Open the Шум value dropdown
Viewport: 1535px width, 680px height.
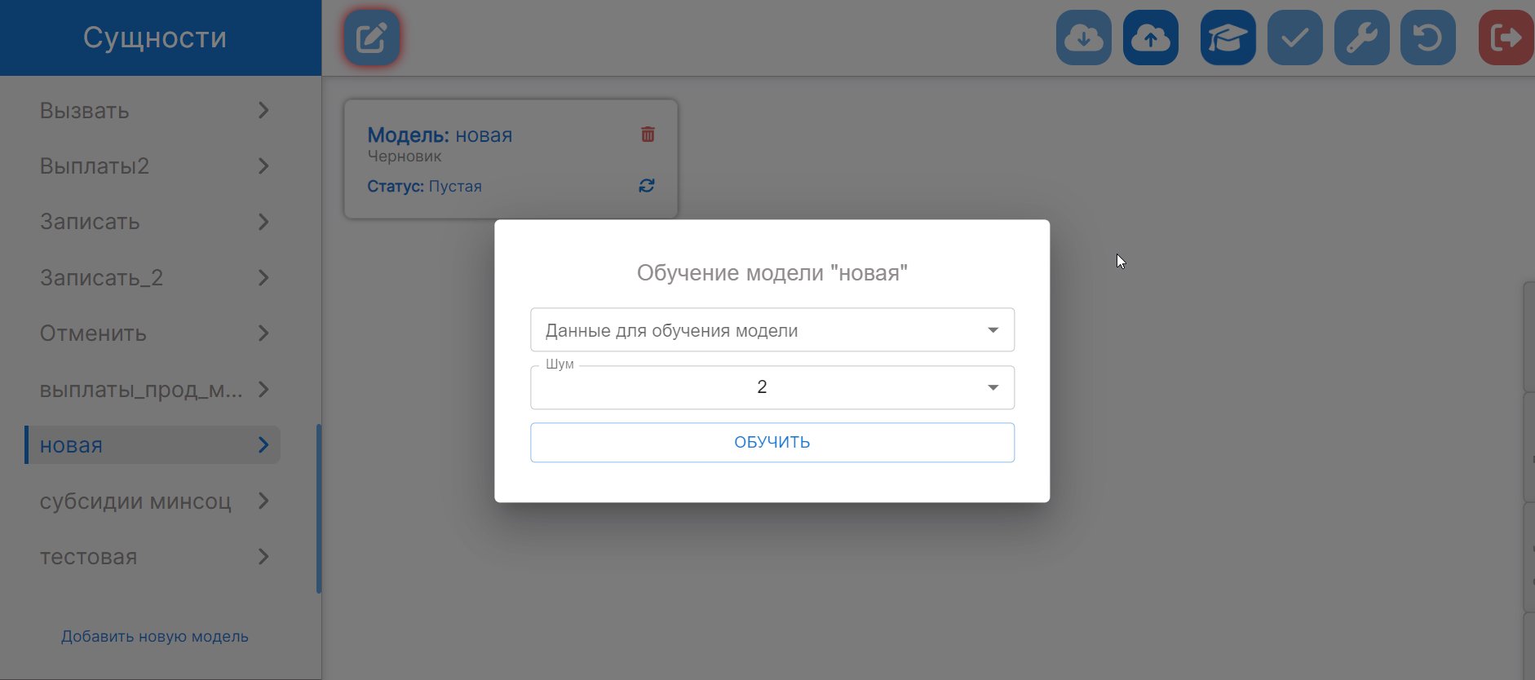click(x=772, y=387)
